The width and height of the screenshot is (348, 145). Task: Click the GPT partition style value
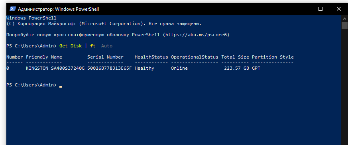(256, 68)
